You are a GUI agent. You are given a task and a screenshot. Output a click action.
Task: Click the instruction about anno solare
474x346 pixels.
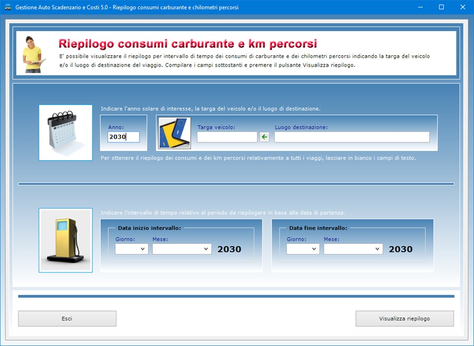pos(211,109)
